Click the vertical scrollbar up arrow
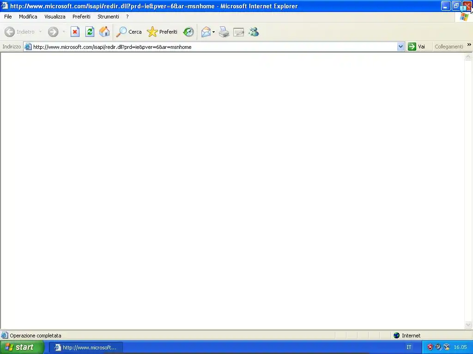473x354 pixels. coord(468,57)
